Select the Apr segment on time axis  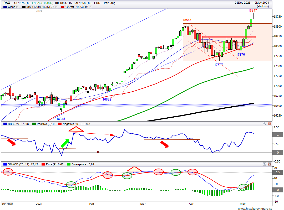(x=213, y=204)
